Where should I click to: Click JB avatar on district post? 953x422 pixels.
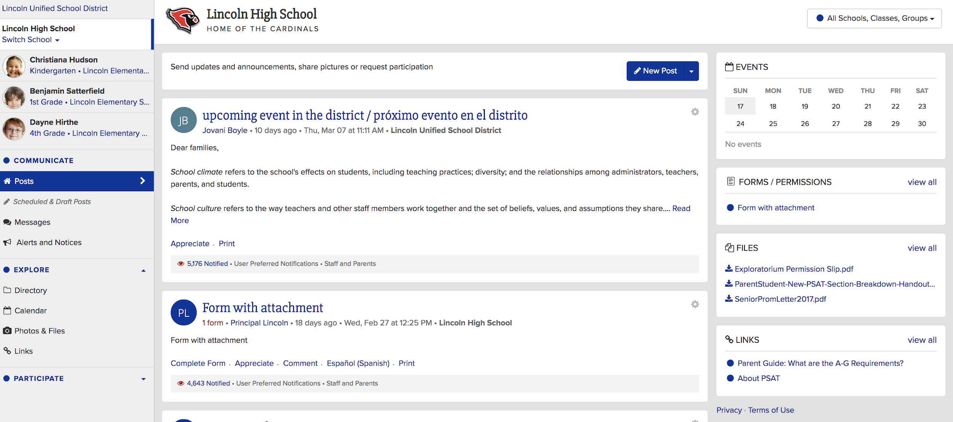pyautogui.click(x=183, y=120)
